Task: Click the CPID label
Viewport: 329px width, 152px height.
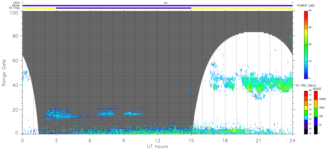Action: [16, 3]
